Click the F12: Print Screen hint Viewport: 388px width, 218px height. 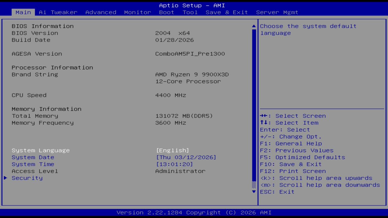293,171
